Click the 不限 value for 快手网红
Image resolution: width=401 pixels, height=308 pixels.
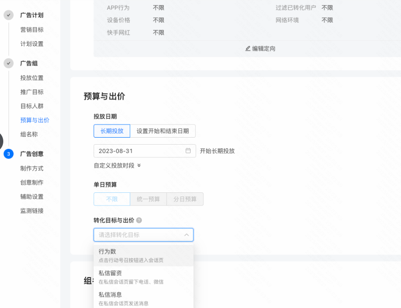(x=158, y=32)
